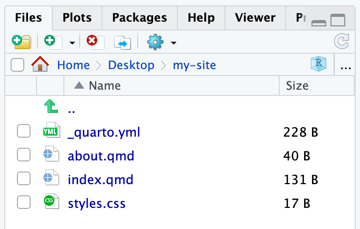Screen dimensions: 360x229
Task: Click the Rename file icon
Action: (122, 42)
